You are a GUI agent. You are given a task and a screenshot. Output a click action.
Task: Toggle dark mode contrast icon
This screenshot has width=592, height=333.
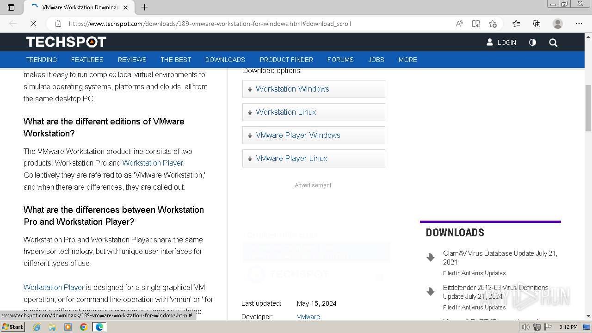pos(532,42)
